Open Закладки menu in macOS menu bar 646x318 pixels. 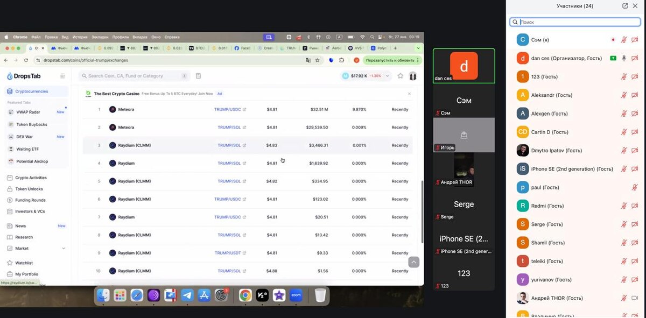click(x=100, y=37)
